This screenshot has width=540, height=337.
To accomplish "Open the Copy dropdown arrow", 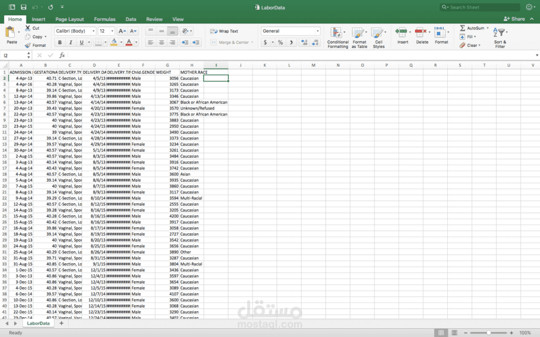I will point(45,36).
